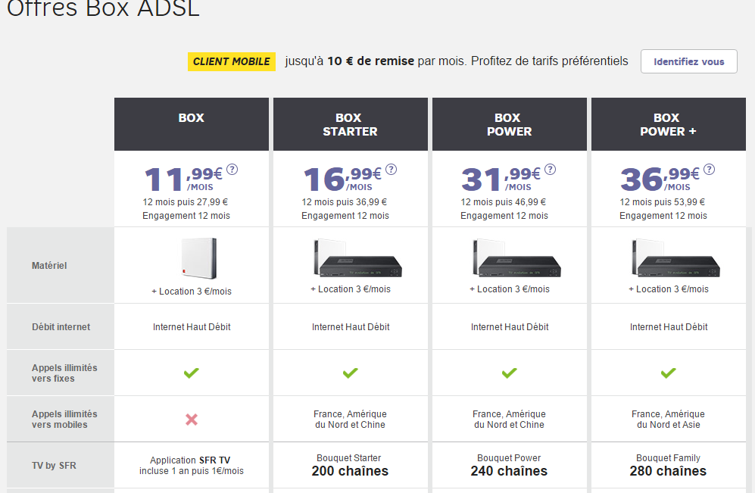Click the CLIENT MOBILE yellow badge
This screenshot has height=493, width=755.
pyautogui.click(x=231, y=61)
